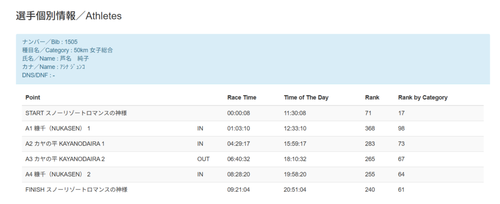Screen dimensions: 500x204
Task: Select the A2 KAYANODAIRA 1 checkpoint row
Action: coord(253,144)
